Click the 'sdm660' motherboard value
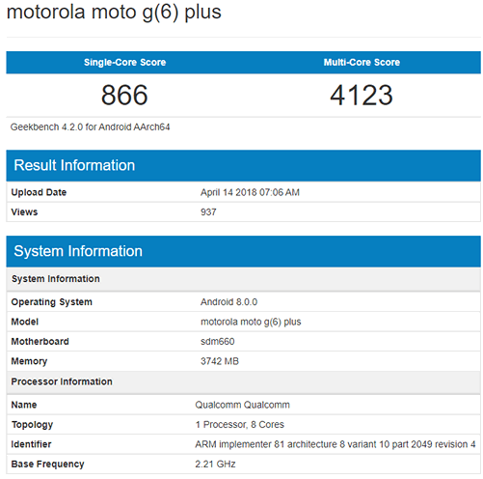The height and width of the screenshot is (479, 483). point(218,342)
